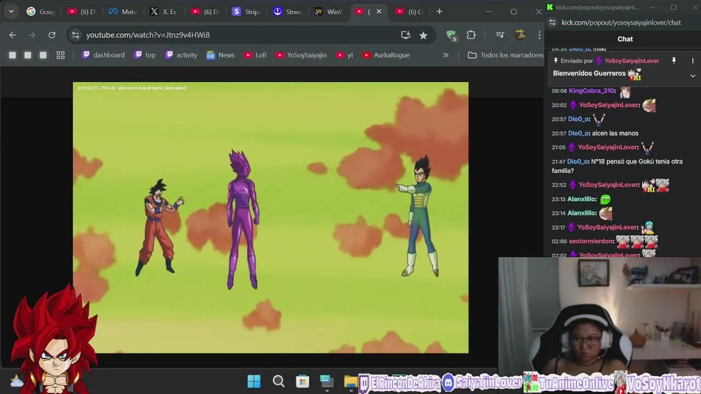701x394 pixels.
Task: Open Dio0_o beside 'alcen las manos'
Action: tap(578, 134)
